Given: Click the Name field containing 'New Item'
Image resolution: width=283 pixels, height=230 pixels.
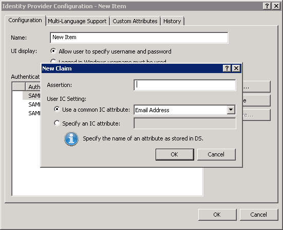Looking at the screenshot, I should 139,38.
